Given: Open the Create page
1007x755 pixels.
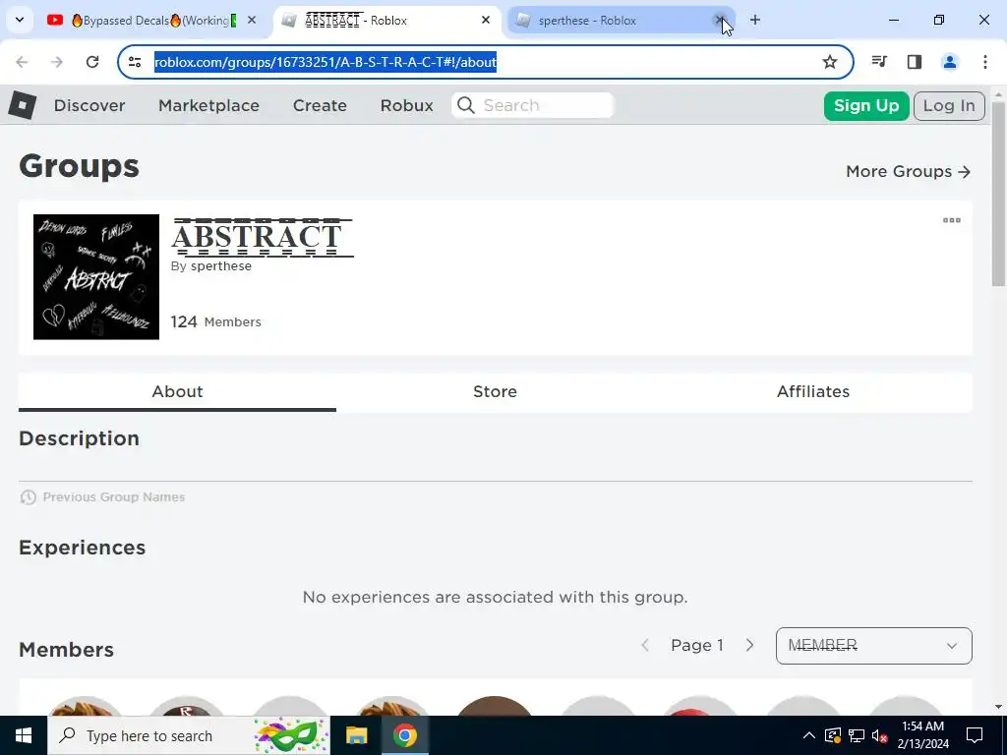Looking at the screenshot, I should tap(320, 106).
